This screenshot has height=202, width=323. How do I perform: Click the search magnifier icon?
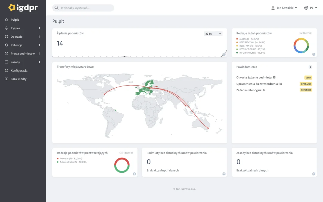click(x=57, y=8)
